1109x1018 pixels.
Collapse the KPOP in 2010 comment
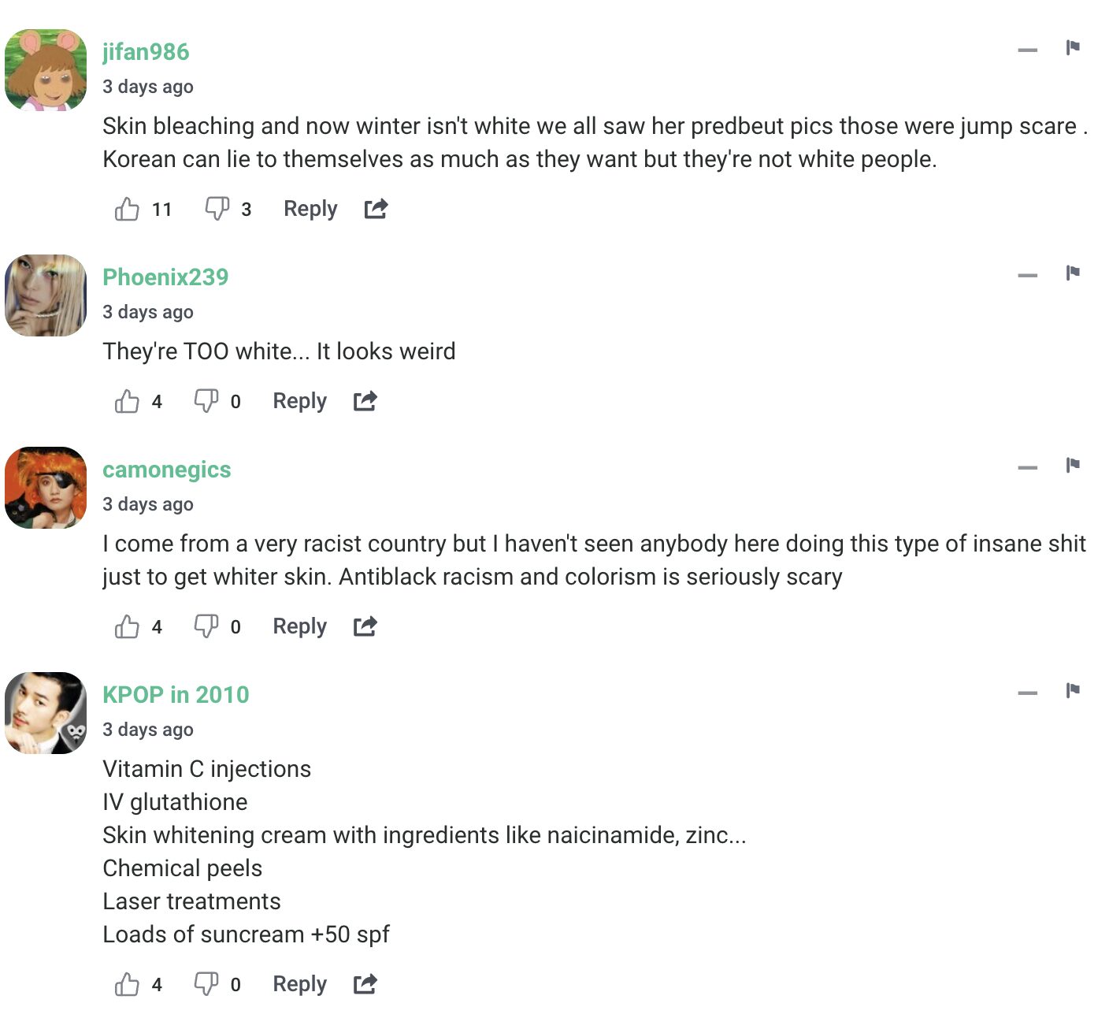click(1027, 693)
